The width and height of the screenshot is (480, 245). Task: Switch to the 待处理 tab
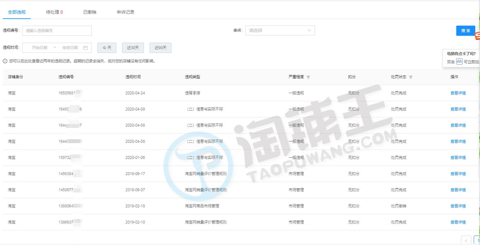click(54, 12)
